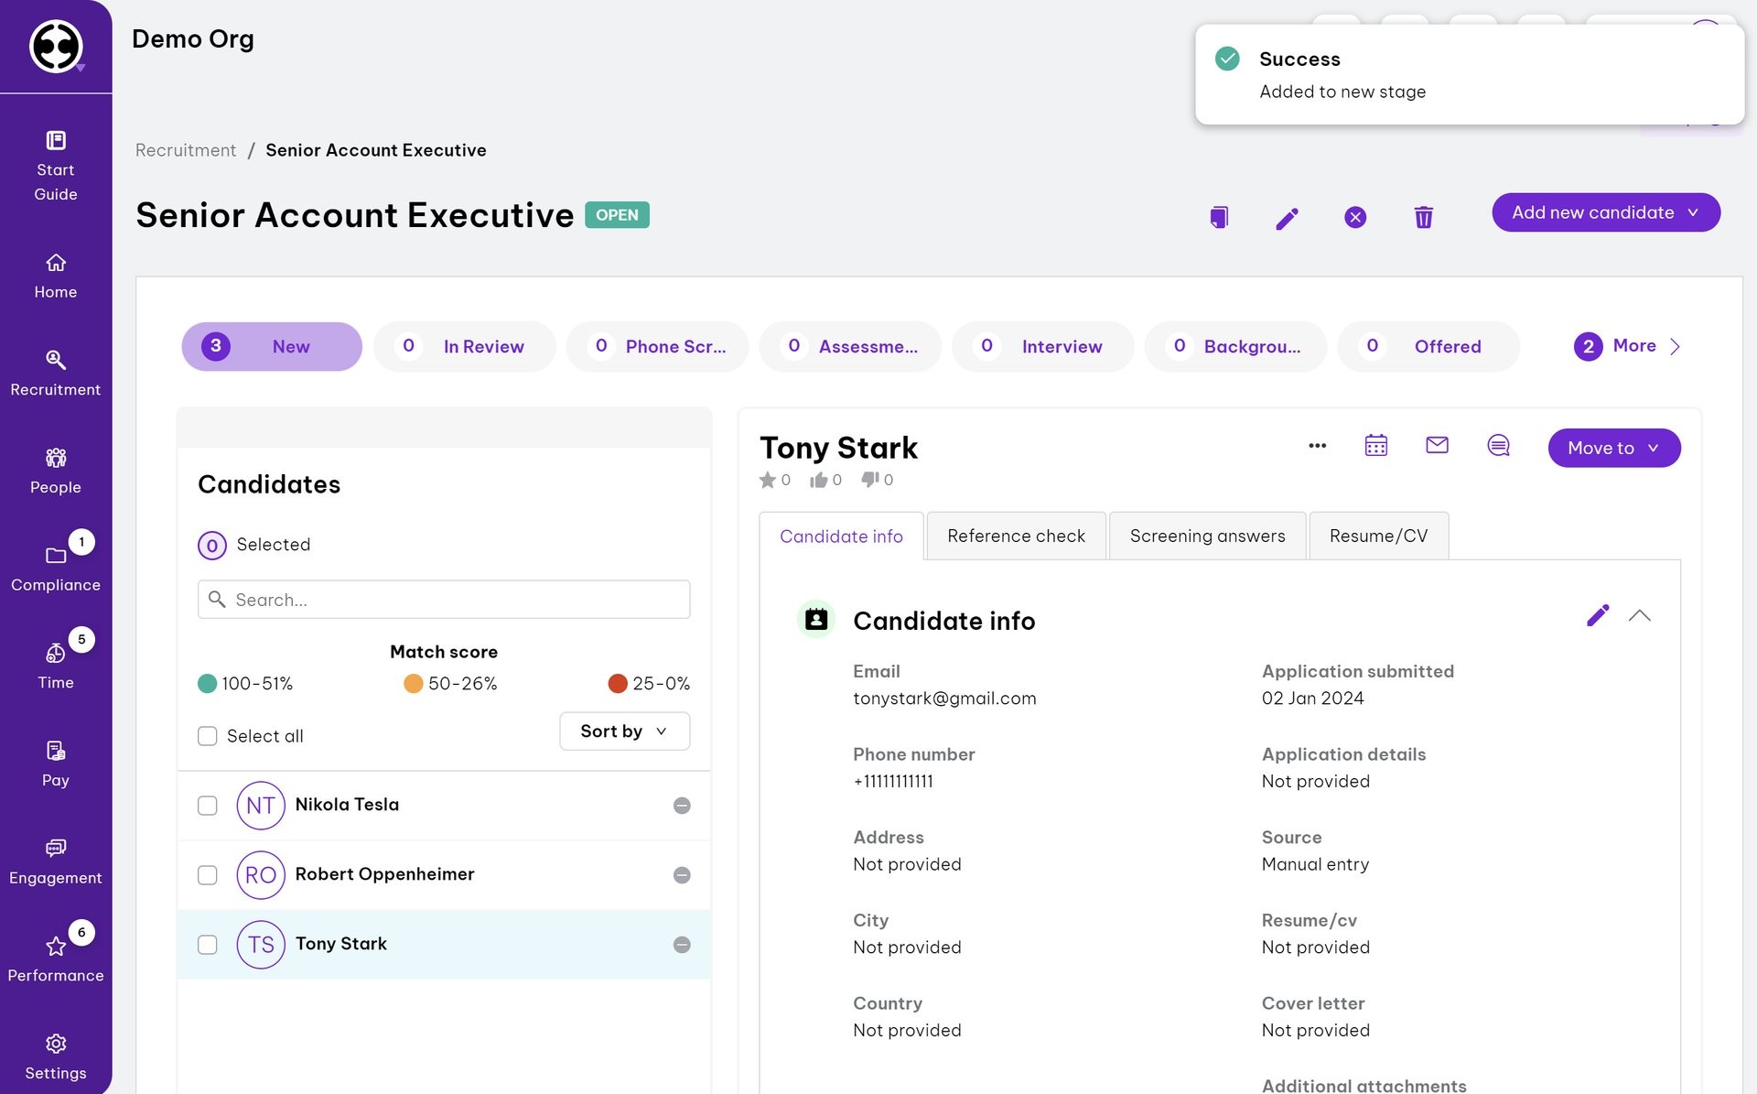1757x1094 pixels.
Task: Tick the Select all checkbox
Action: click(208, 736)
